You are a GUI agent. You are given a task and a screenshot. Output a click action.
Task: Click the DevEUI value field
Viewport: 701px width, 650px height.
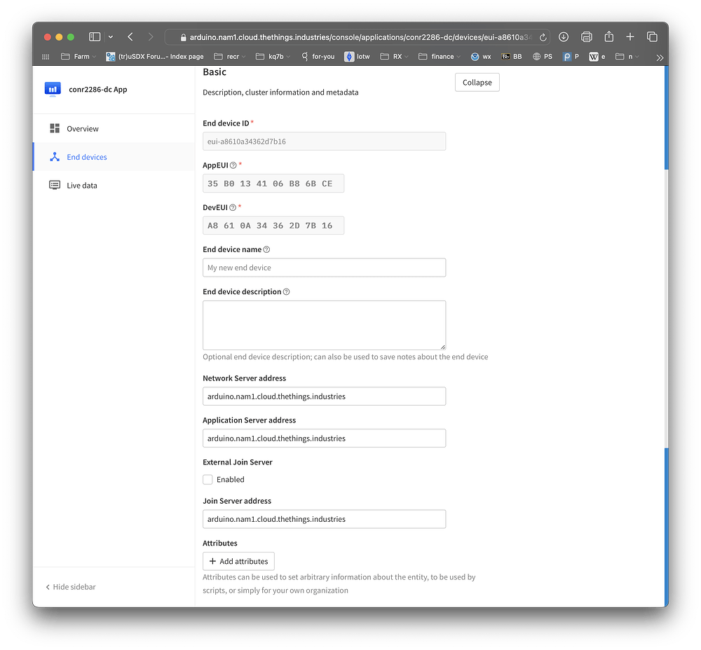(x=273, y=226)
